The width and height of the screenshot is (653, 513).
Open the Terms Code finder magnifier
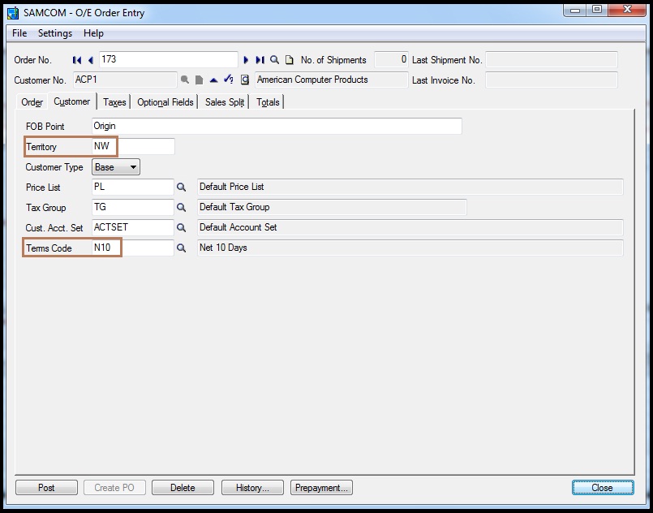[181, 248]
